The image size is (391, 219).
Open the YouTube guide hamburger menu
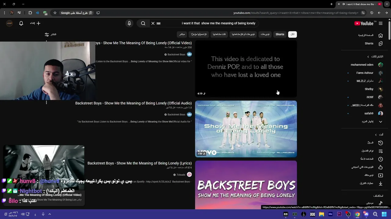point(381,23)
